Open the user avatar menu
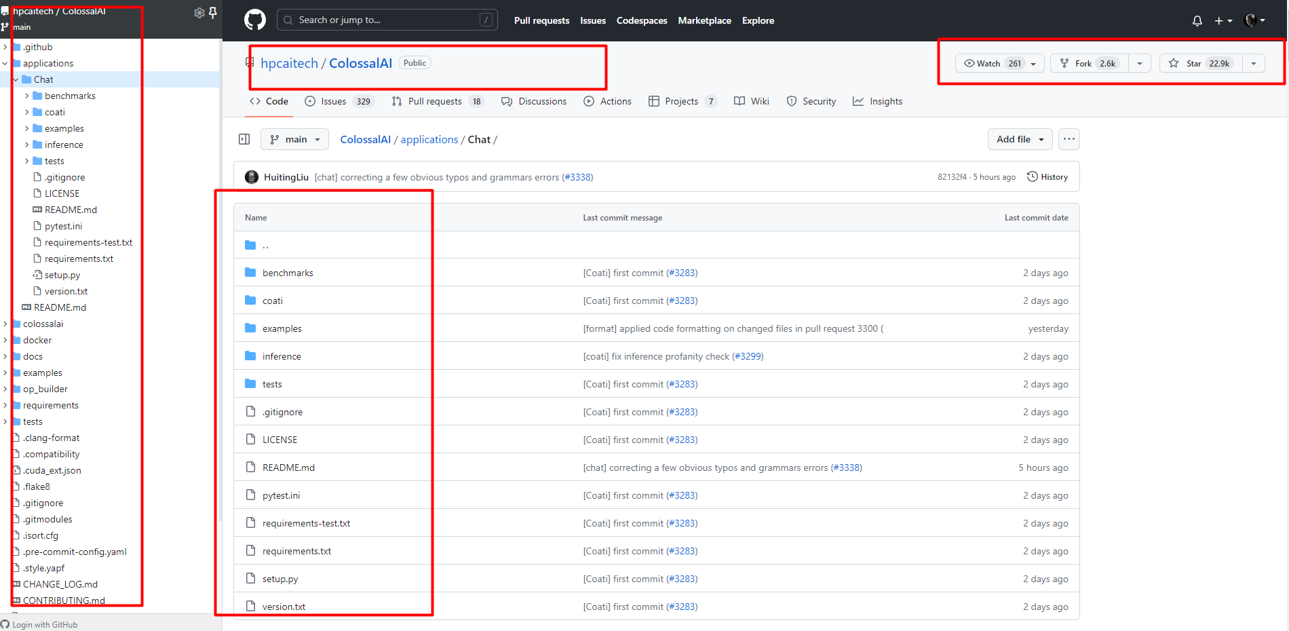 click(1254, 20)
